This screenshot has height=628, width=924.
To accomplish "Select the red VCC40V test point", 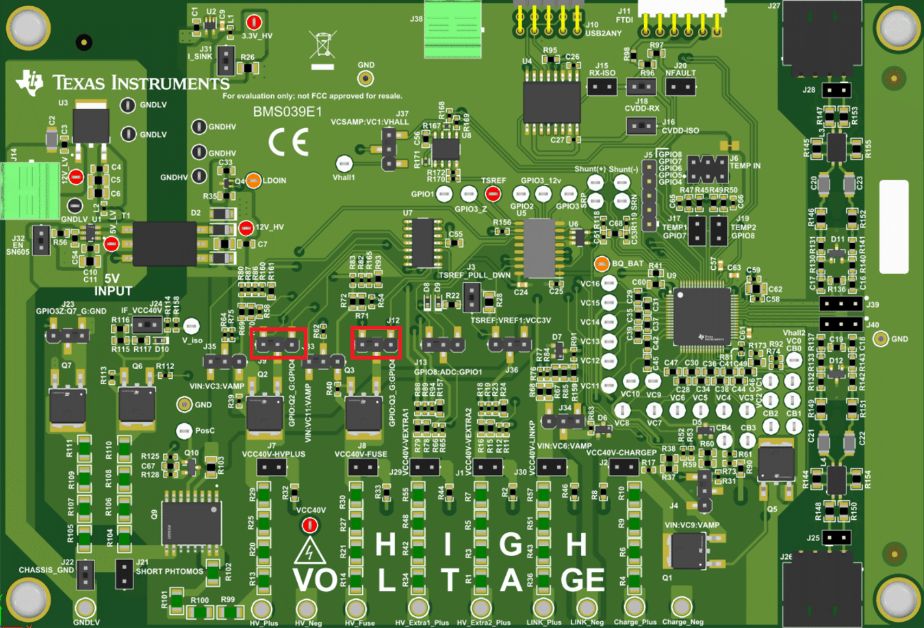I will tap(309, 525).
